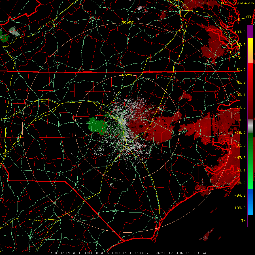Select the -16.5 velocity scale value
This screenshot has width=255, height=255.
pos(240,133)
